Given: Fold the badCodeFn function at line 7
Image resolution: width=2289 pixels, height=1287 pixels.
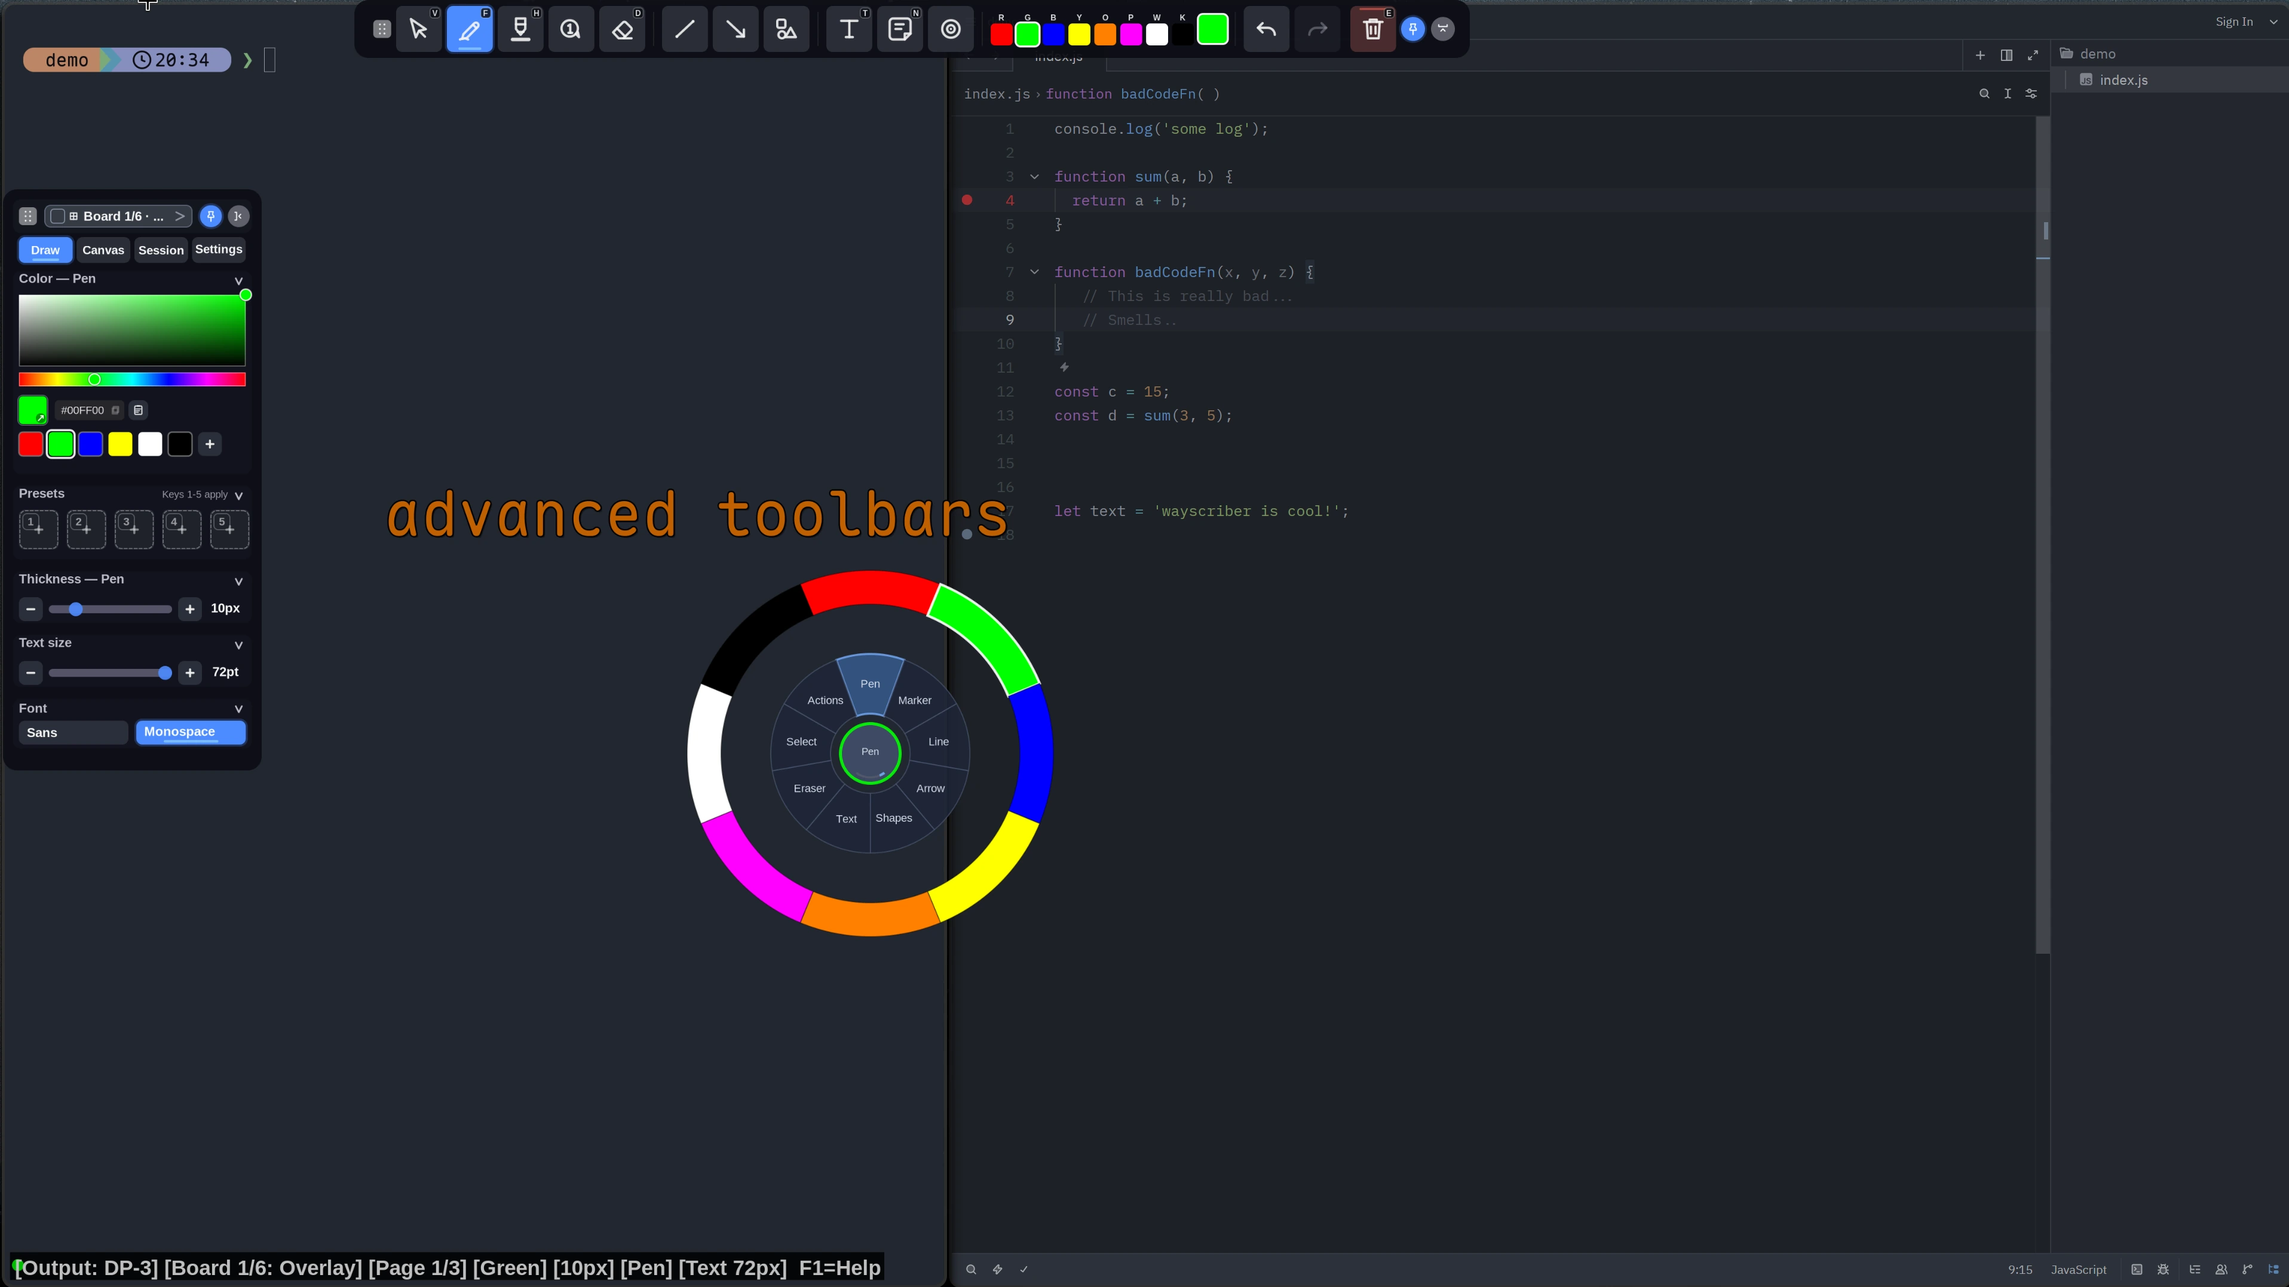Looking at the screenshot, I should coord(1034,272).
